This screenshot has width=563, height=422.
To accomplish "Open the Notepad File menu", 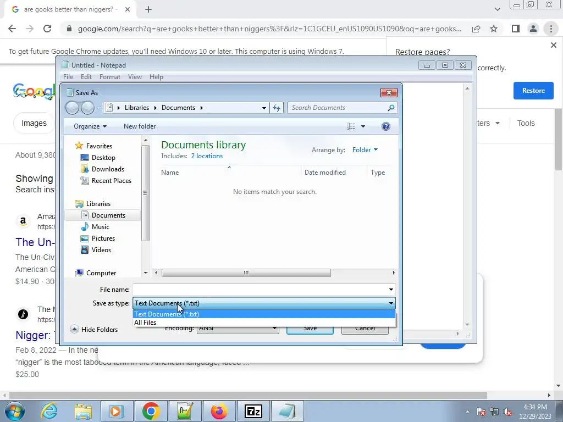I will coord(68,77).
